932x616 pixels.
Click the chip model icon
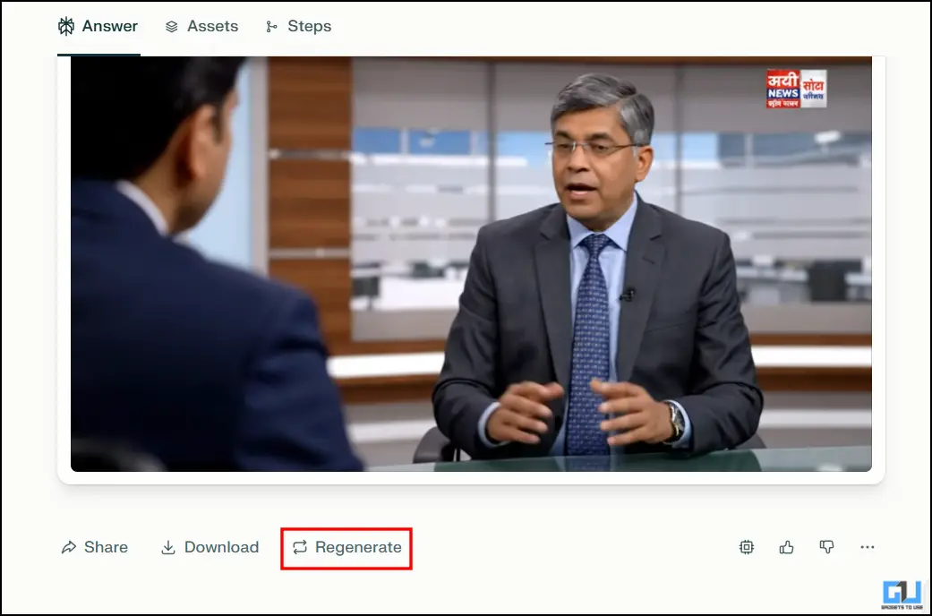click(x=747, y=547)
